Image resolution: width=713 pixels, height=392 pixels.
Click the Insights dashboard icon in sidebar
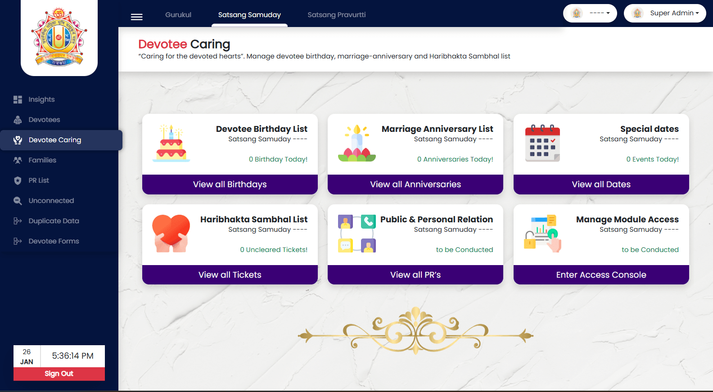[x=18, y=99]
